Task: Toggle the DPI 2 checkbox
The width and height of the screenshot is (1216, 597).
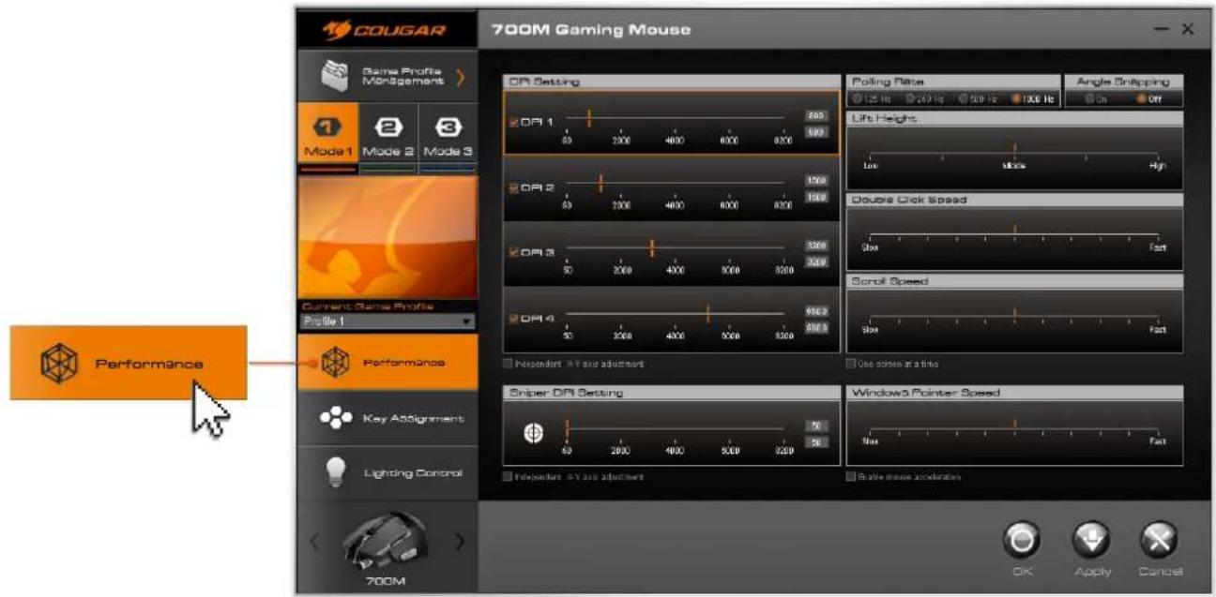Action: pos(513,187)
